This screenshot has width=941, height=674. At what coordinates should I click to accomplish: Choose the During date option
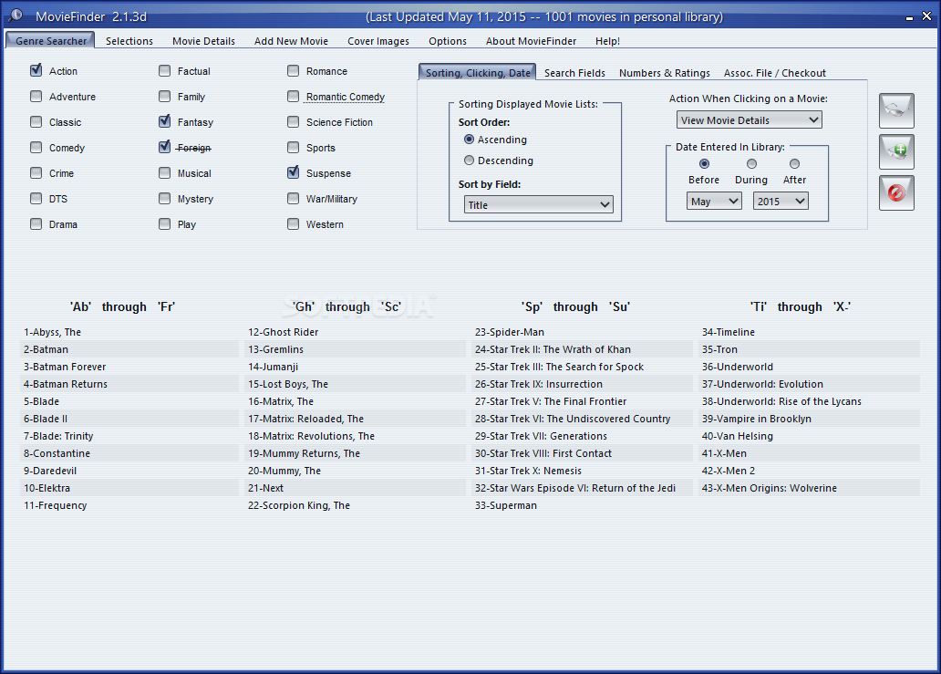(751, 164)
